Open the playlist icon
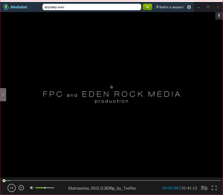Image resolution: width=223 pixels, height=195 pixels. coord(204,188)
